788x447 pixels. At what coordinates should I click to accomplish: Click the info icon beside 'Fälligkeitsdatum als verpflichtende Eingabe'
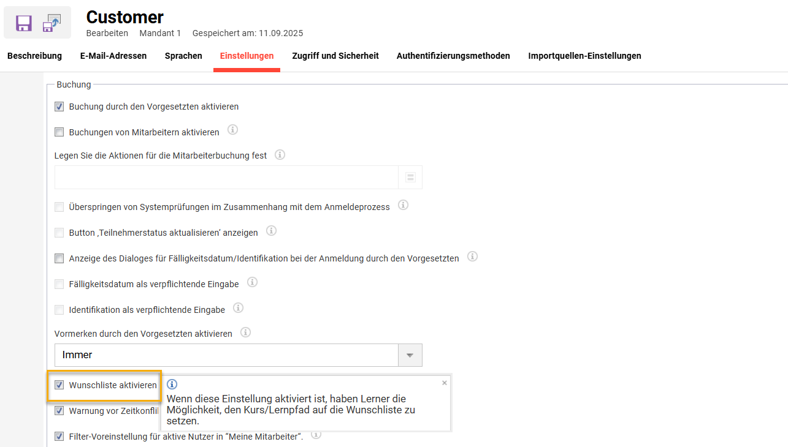[251, 282]
